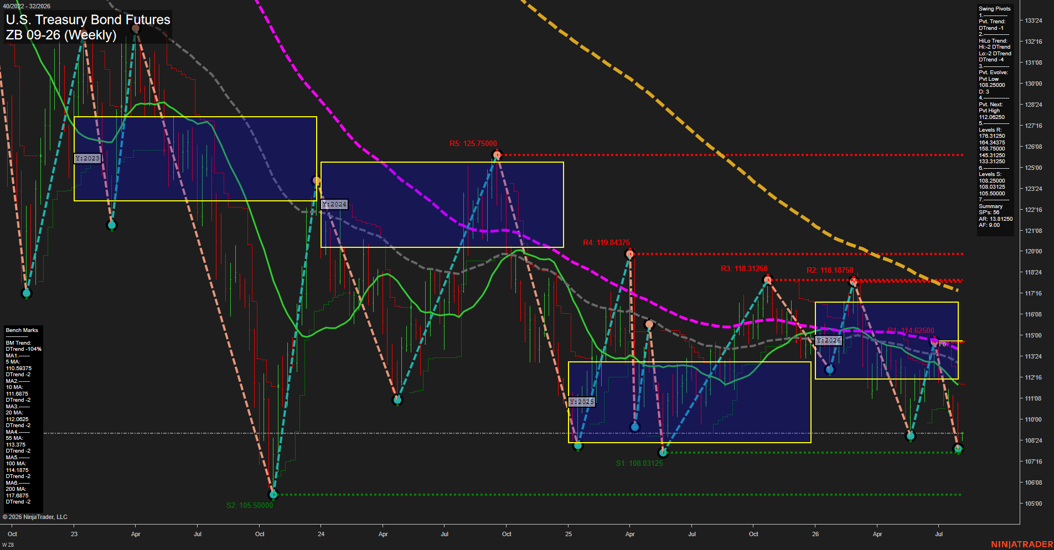1054x550 pixels.
Task: Select the swing high pivot dot at R3
Action: 767,280
